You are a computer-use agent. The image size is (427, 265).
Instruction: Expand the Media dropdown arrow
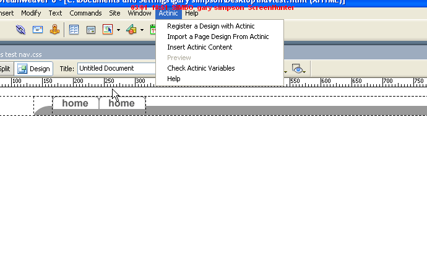(142, 30)
